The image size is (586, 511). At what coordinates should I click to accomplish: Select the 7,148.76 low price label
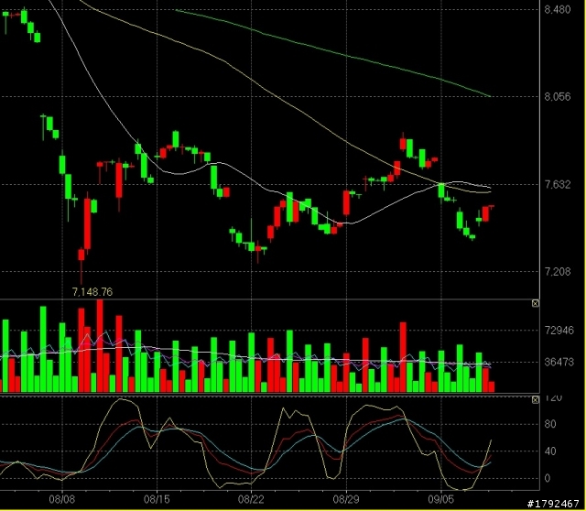pos(92,292)
